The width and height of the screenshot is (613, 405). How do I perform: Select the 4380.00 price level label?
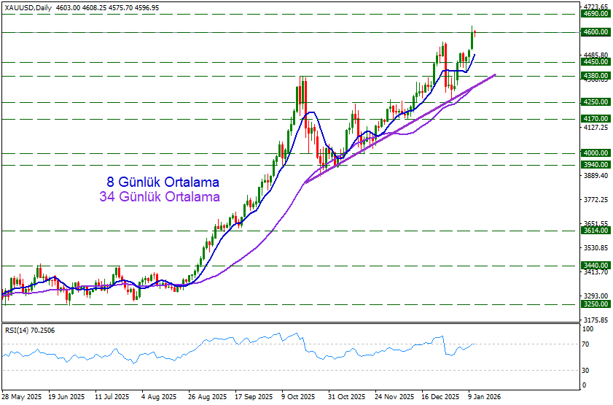point(596,76)
